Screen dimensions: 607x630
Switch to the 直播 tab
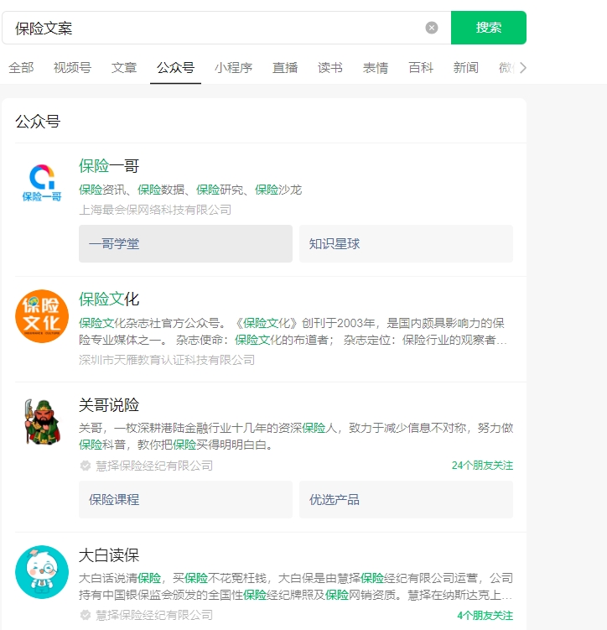click(x=285, y=67)
